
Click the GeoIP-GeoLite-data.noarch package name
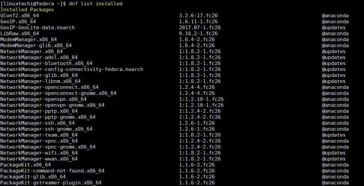[x=37, y=28]
